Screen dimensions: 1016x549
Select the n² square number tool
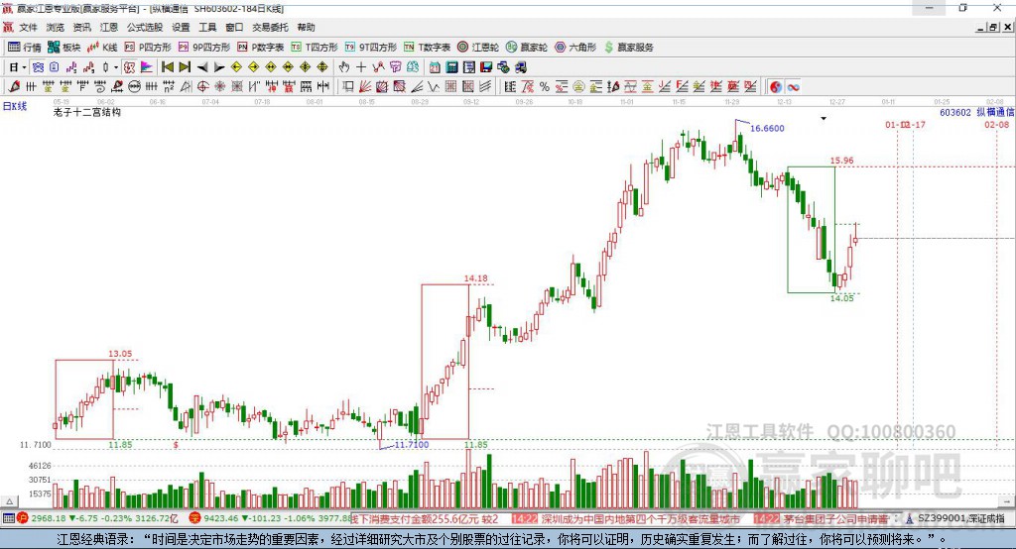pos(169,87)
